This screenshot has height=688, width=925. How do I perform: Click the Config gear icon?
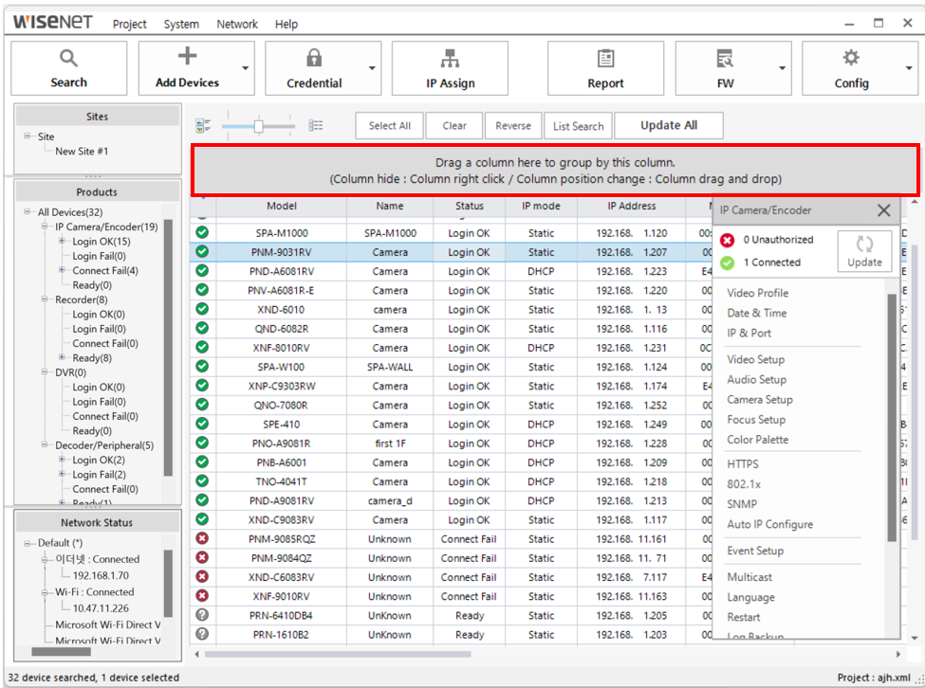point(851,59)
